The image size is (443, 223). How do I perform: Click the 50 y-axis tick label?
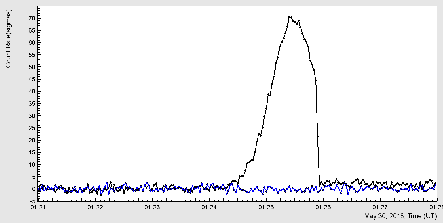pos(32,67)
